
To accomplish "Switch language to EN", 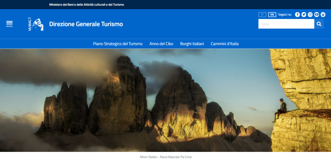I will (272, 15).
